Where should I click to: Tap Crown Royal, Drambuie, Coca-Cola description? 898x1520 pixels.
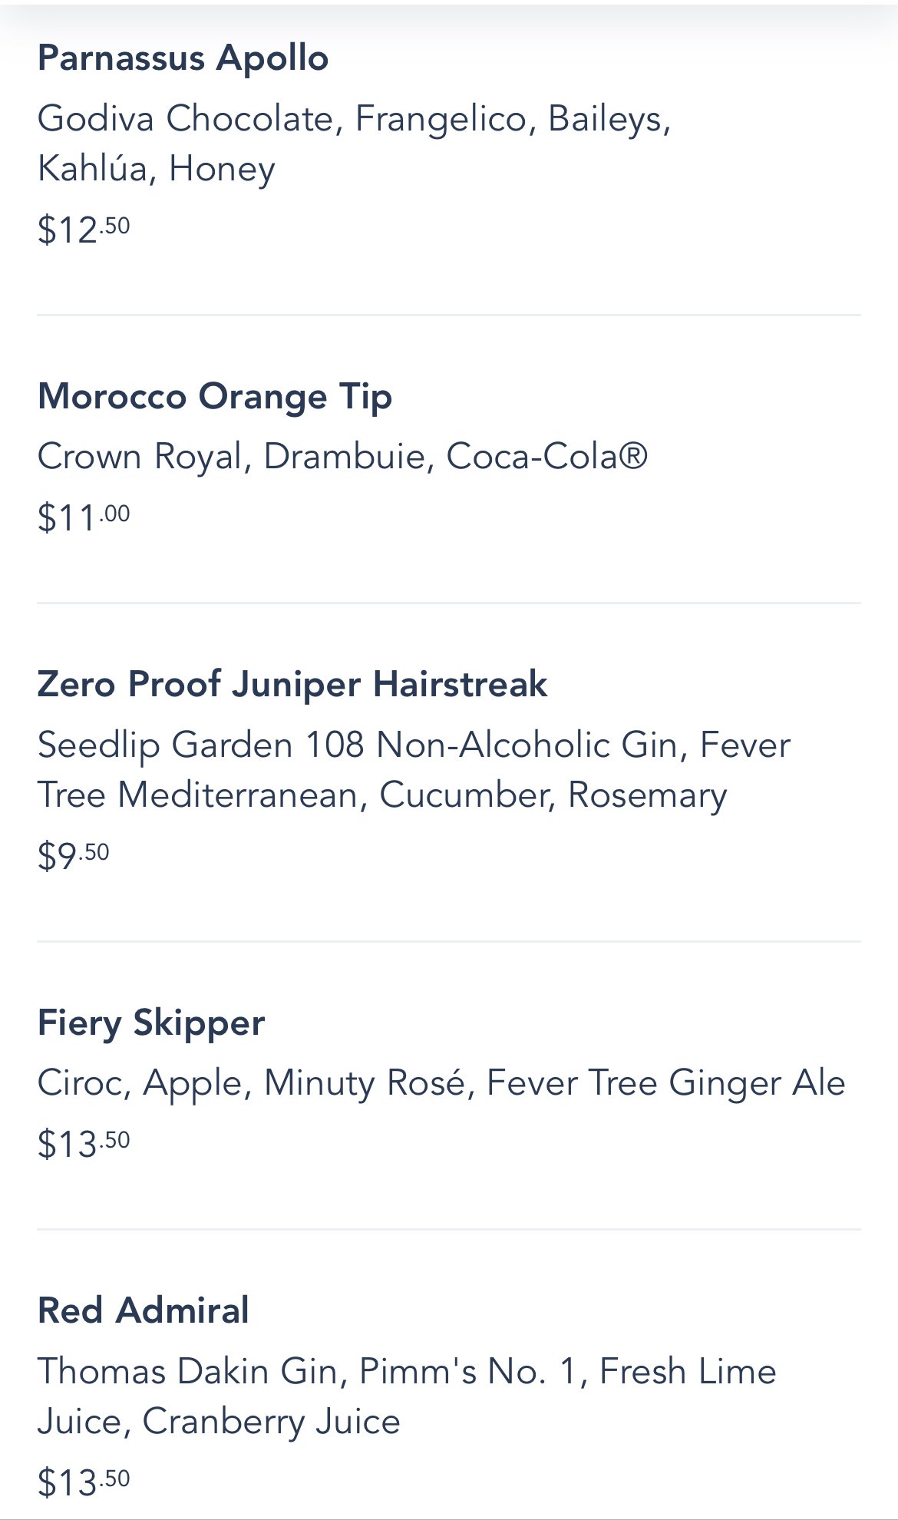[342, 456]
